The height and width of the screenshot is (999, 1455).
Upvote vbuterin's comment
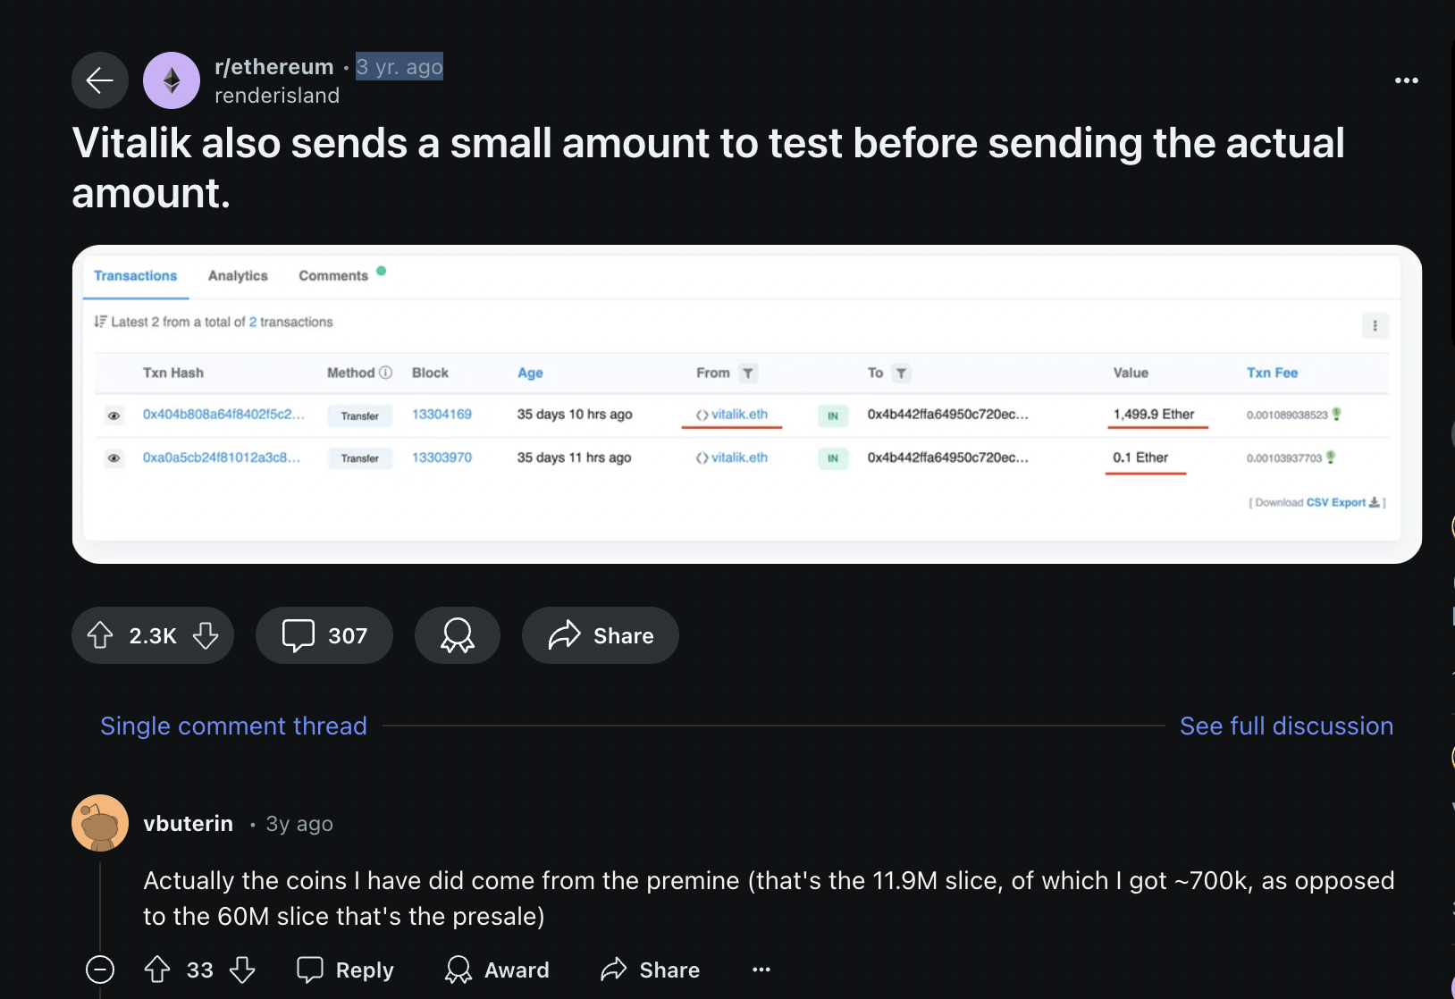tap(157, 970)
